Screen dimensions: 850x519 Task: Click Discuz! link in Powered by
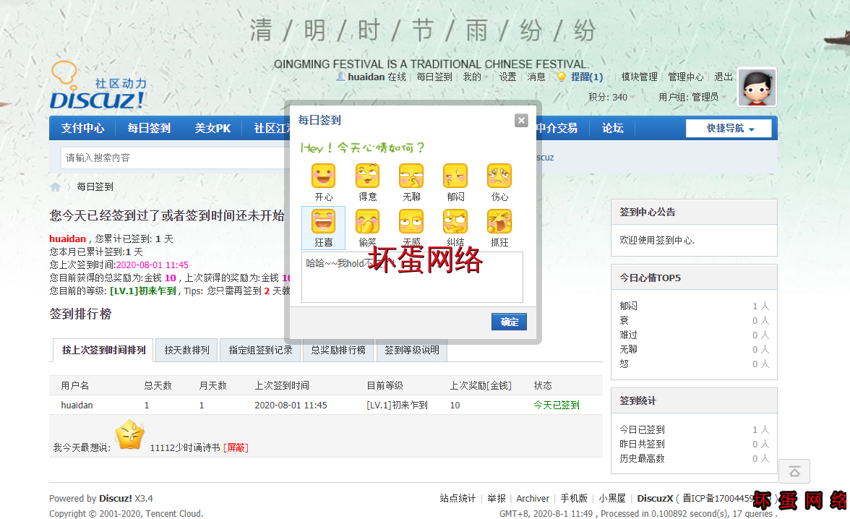pyautogui.click(x=116, y=498)
